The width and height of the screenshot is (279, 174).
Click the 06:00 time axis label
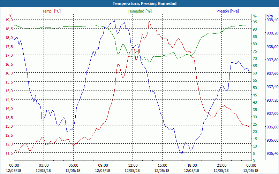point(73,166)
